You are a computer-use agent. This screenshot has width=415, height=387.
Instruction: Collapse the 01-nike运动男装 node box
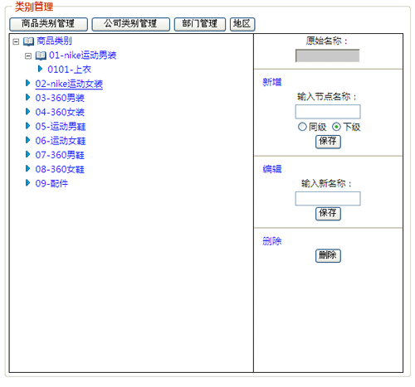[x=28, y=56]
